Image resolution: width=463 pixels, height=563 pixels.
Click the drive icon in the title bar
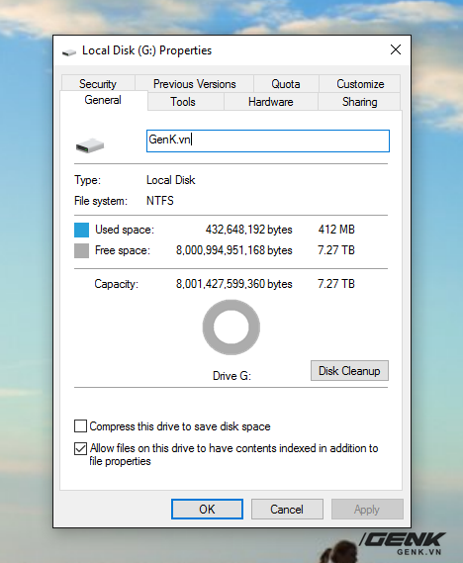69,52
